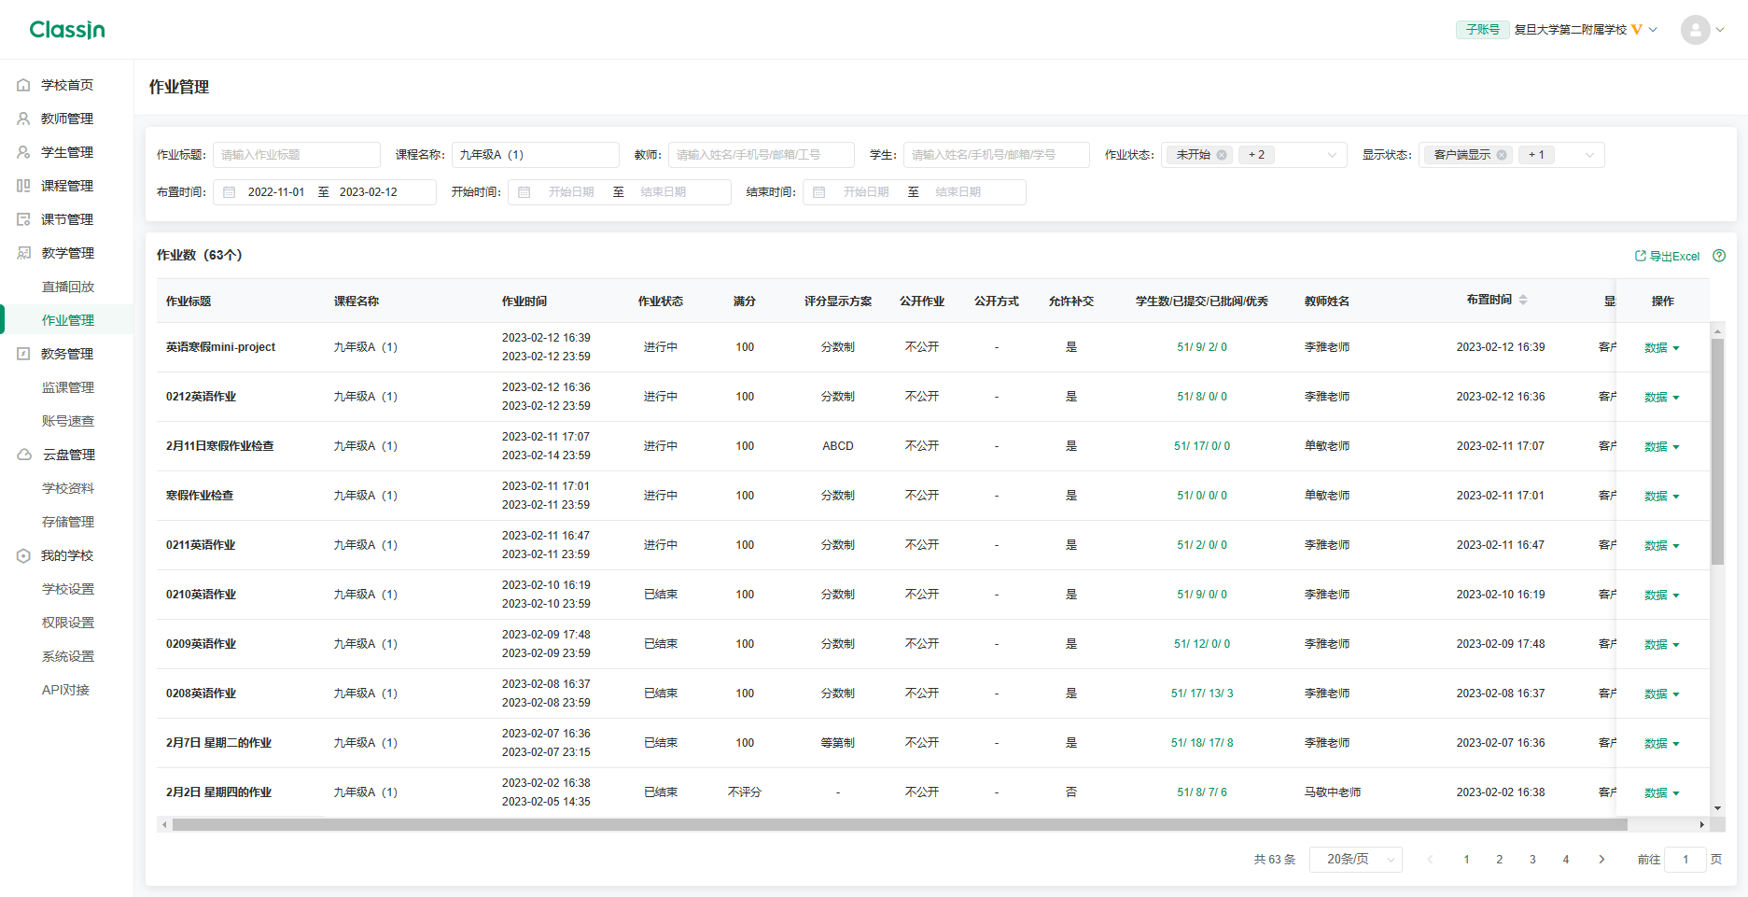The image size is (1748, 897).
Task: Remove the 客户端显示 tag
Action: pos(1501,155)
